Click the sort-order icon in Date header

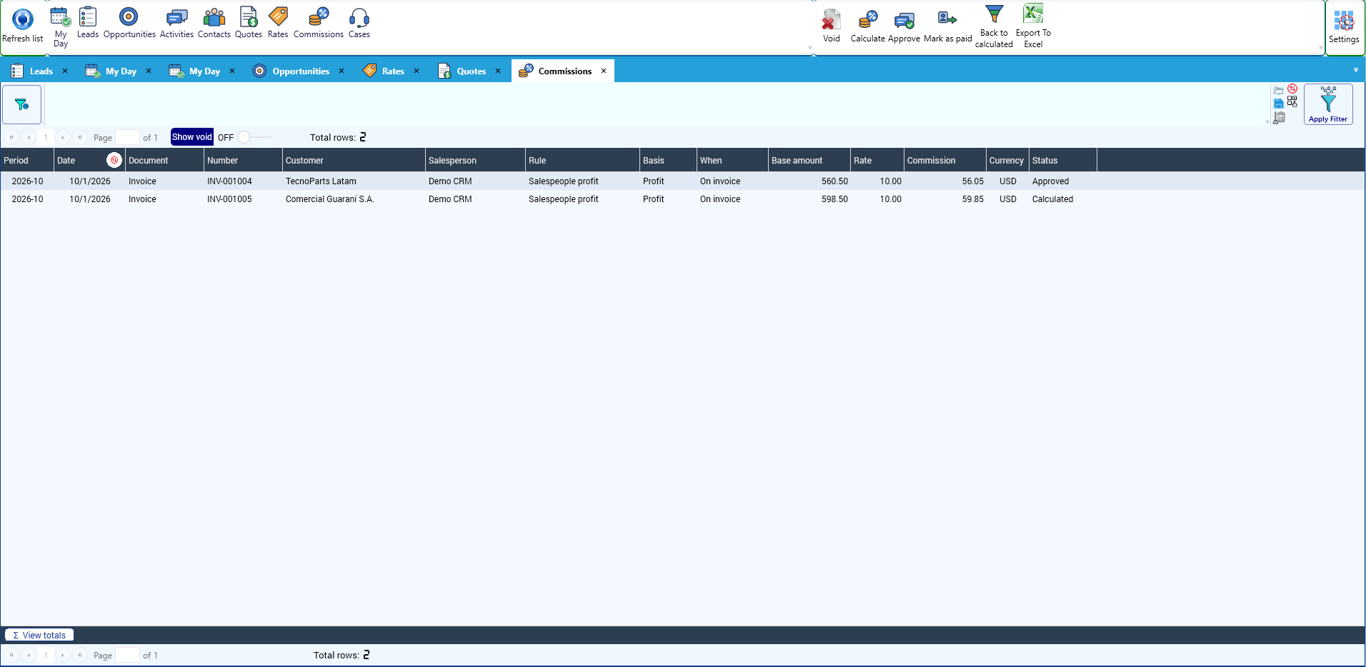[114, 160]
